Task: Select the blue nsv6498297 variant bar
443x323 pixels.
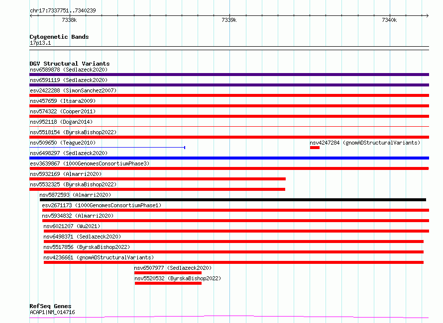Action: click(229, 158)
